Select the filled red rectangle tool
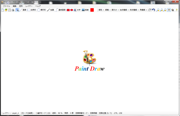180x116 pixels. (x=68, y=10)
